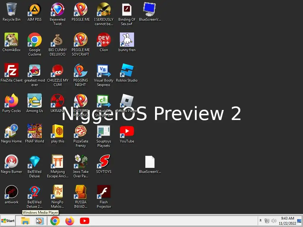Select the SOYTOYS desktop icon

click(104, 164)
